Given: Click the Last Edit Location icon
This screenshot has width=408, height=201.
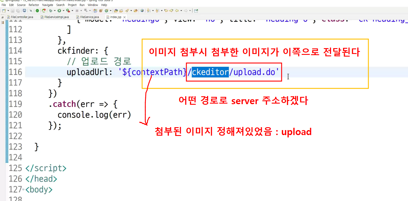Looking at the screenshot, I should [x=166, y=11].
